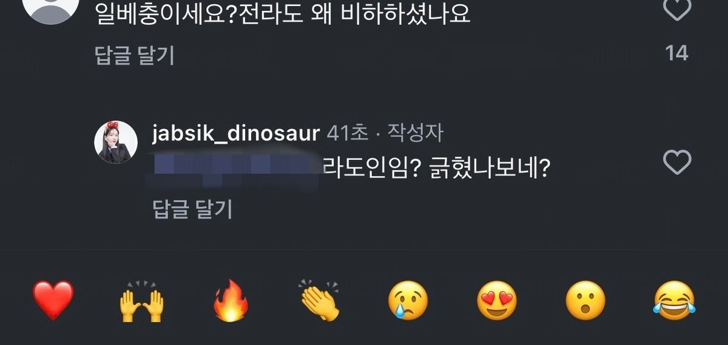
Task: Open the jabsik_dinosaur username profile
Action: click(x=236, y=134)
